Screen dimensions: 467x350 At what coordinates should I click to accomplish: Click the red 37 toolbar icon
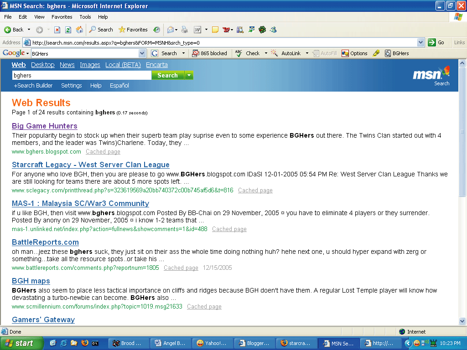[226, 30]
